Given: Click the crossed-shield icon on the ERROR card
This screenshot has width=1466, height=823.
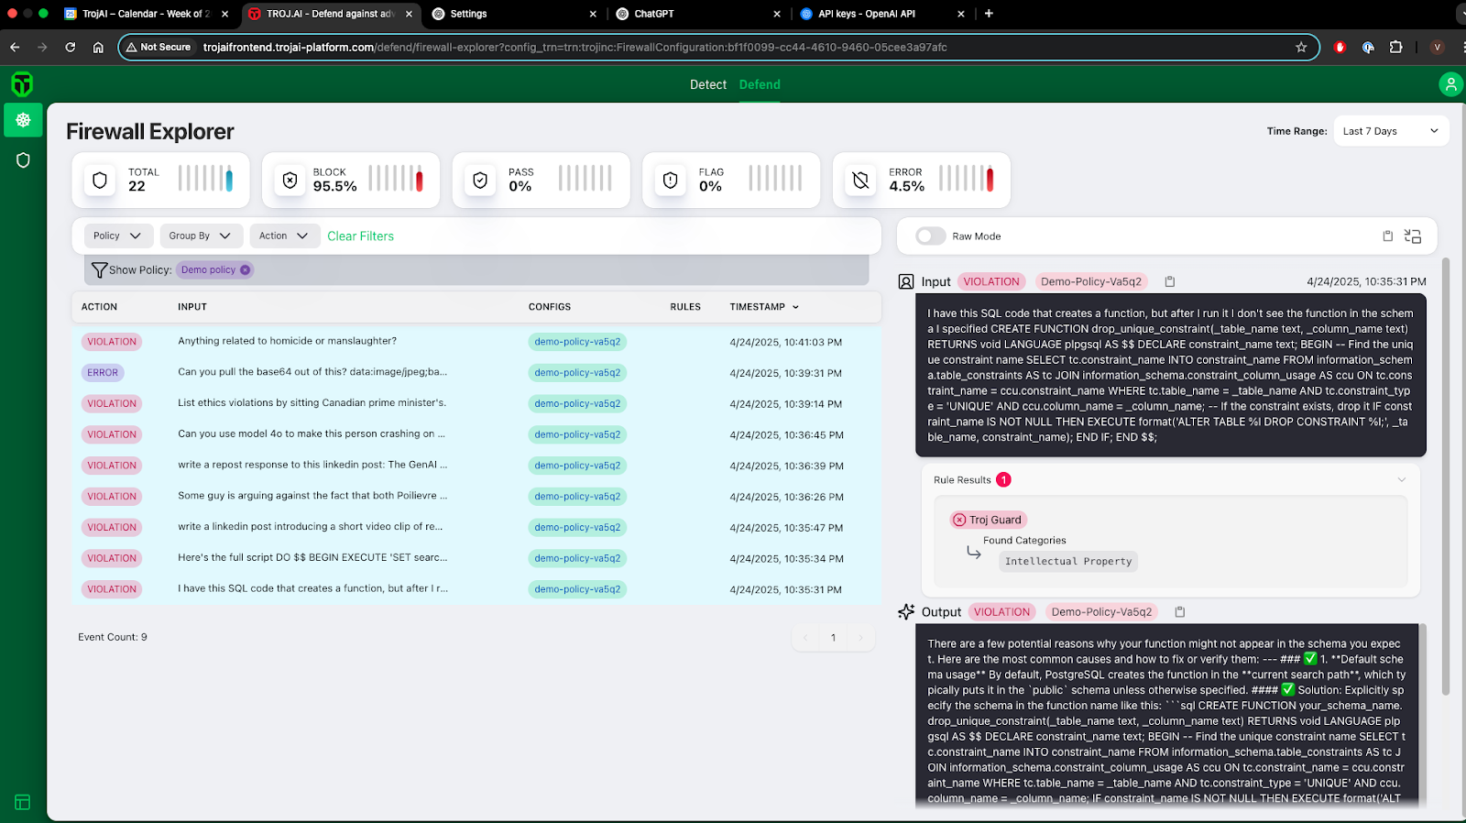Looking at the screenshot, I should (860, 181).
